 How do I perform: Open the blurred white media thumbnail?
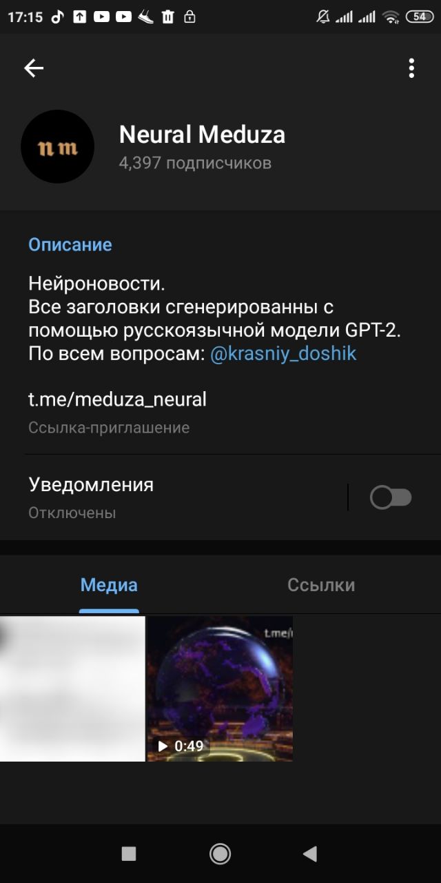[72, 688]
